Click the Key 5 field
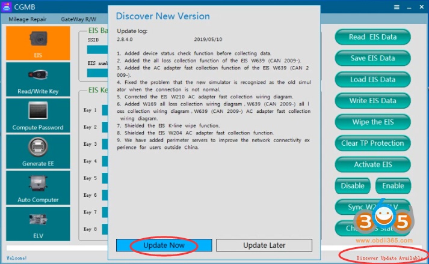 point(105,178)
